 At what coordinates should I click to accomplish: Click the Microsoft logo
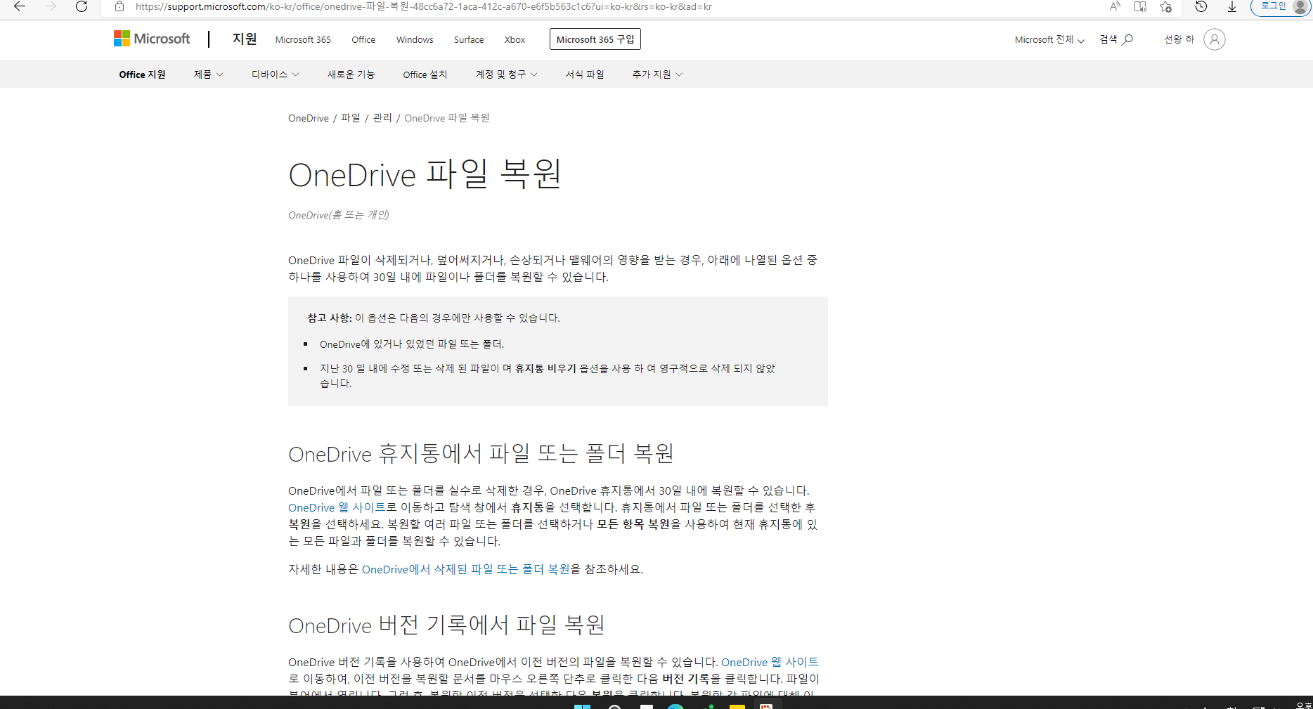(x=152, y=39)
